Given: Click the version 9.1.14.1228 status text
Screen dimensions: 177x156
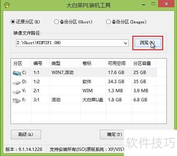Looking at the screenshot, I should 24,149.
